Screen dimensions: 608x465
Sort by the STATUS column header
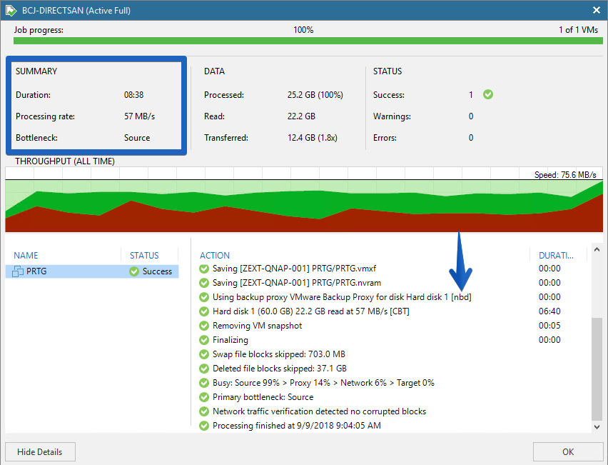(x=144, y=256)
